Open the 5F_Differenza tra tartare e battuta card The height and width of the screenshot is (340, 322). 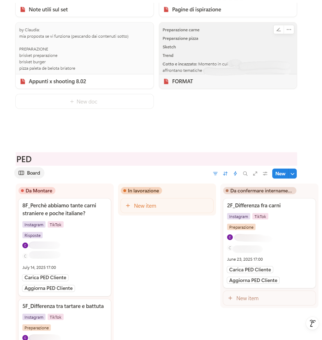coord(63,306)
